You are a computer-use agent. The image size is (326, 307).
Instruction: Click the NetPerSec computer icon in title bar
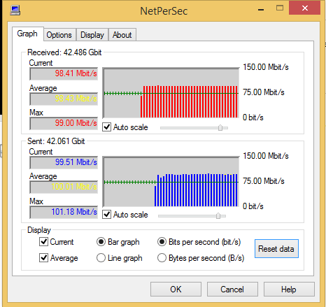(15, 10)
